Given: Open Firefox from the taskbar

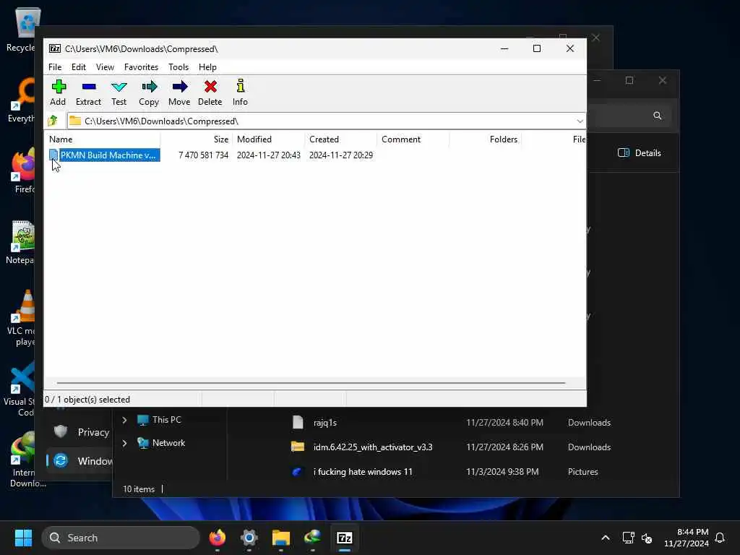Looking at the screenshot, I should click(217, 538).
